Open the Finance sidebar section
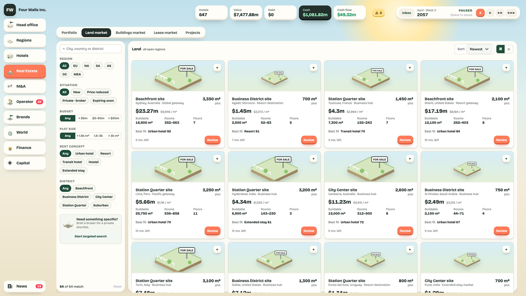The width and height of the screenshot is (526, 296). coord(25,148)
